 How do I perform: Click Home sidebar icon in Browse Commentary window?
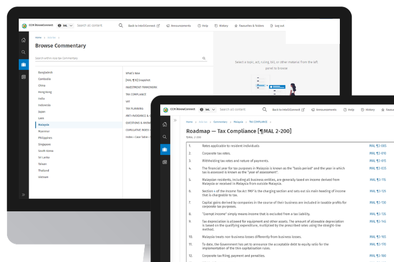tap(24, 40)
